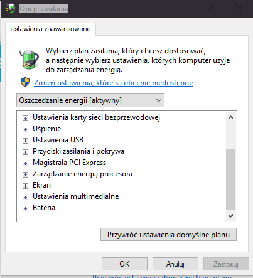This screenshot has height=278, width=253.
Task: Select Ustawienia multimedialne item
Action: click(76, 196)
